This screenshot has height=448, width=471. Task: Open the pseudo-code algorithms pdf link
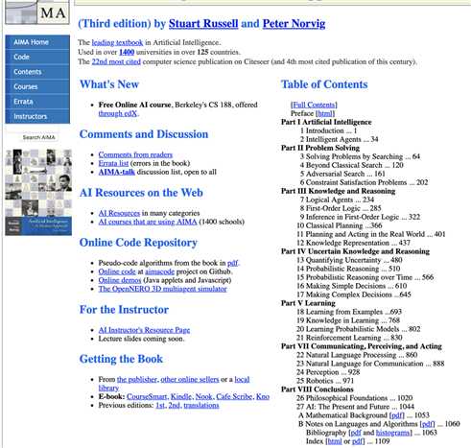(x=233, y=263)
